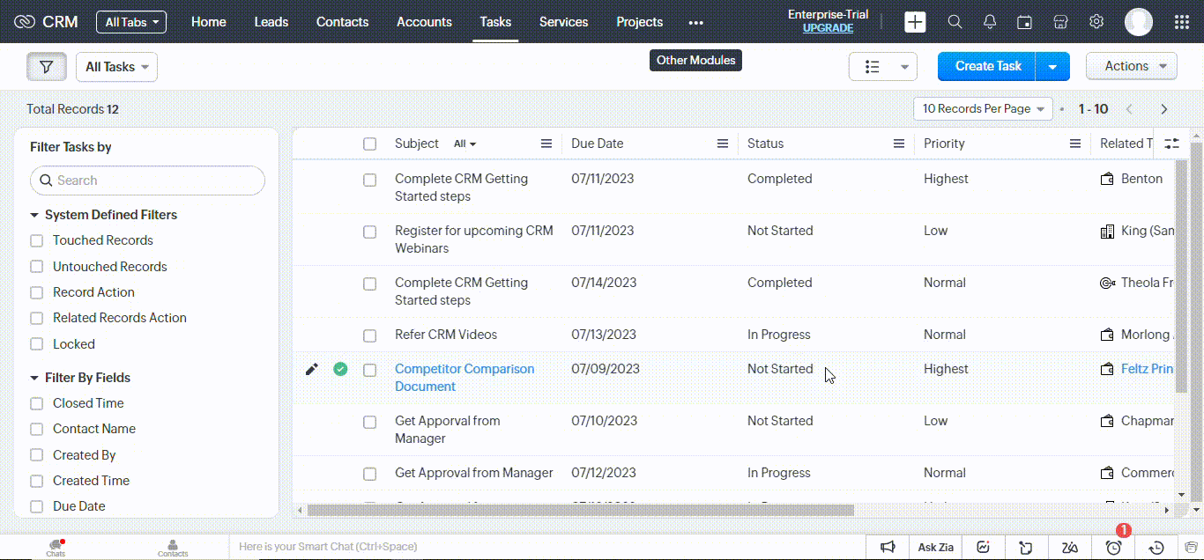Go to the Leads module
The image size is (1204, 560).
[271, 21]
